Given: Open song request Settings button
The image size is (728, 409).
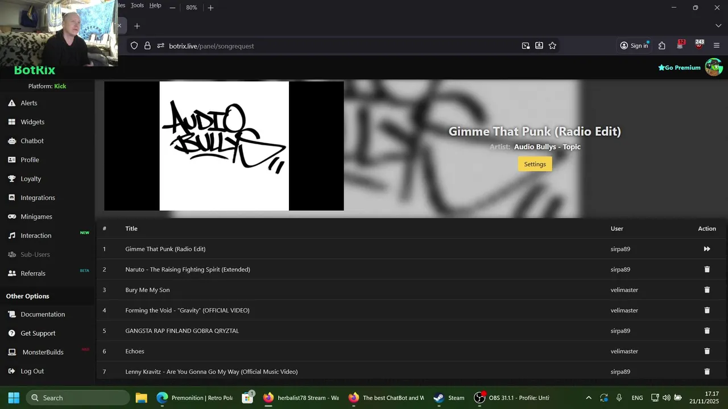Looking at the screenshot, I should 535,164.
